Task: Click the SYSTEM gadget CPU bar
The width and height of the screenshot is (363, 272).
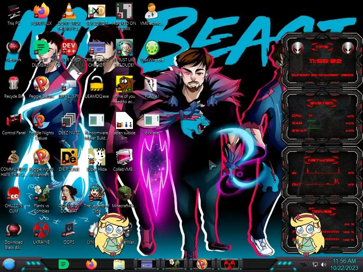Action: [323, 116]
